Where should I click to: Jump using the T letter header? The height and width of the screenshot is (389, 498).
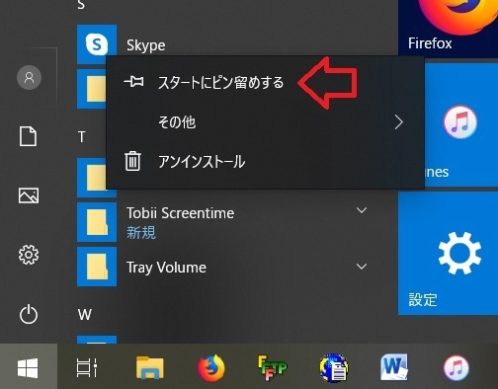[x=82, y=137]
